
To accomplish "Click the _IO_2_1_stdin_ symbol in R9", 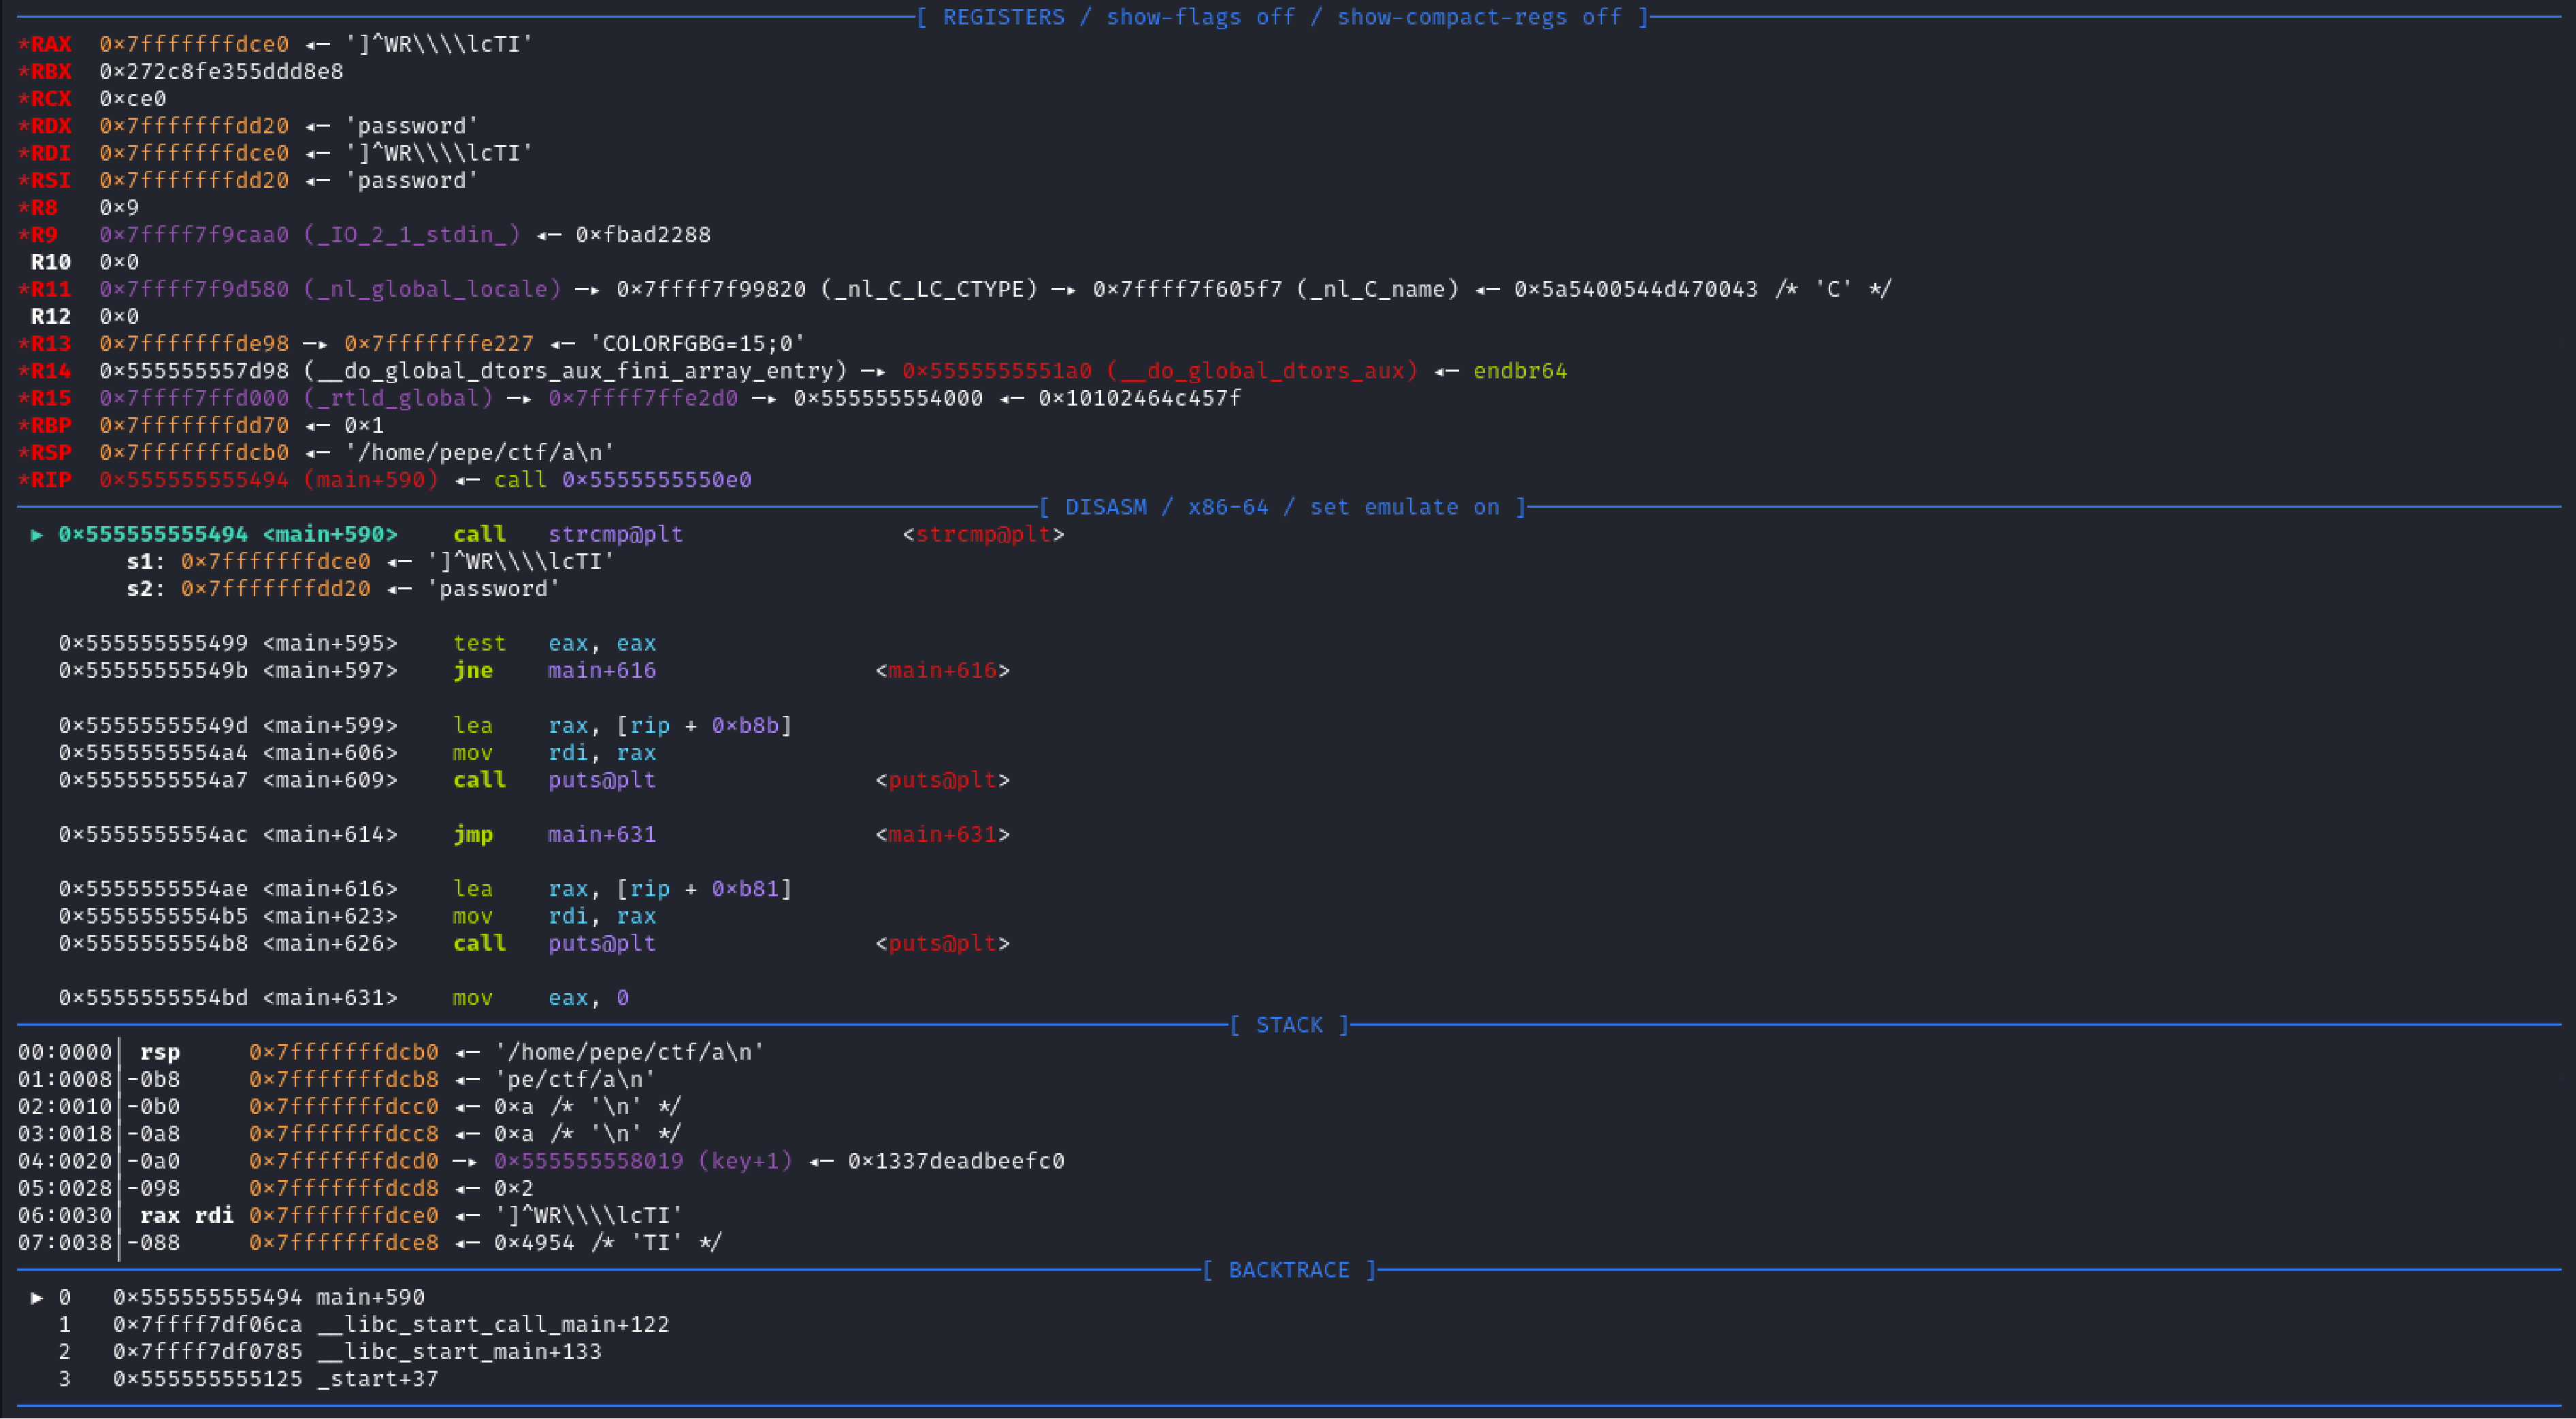I will [x=412, y=235].
